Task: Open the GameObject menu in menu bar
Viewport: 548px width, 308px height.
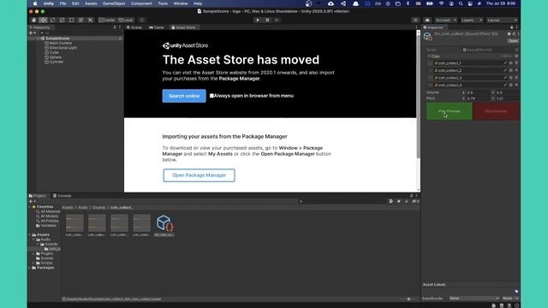Action: tap(114, 3)
